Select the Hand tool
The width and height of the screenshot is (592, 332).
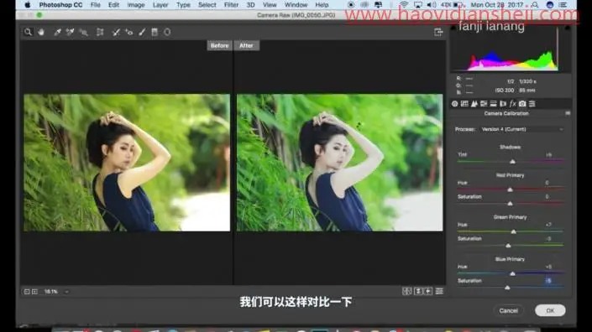pyautogui.click(x=41, y=32)
